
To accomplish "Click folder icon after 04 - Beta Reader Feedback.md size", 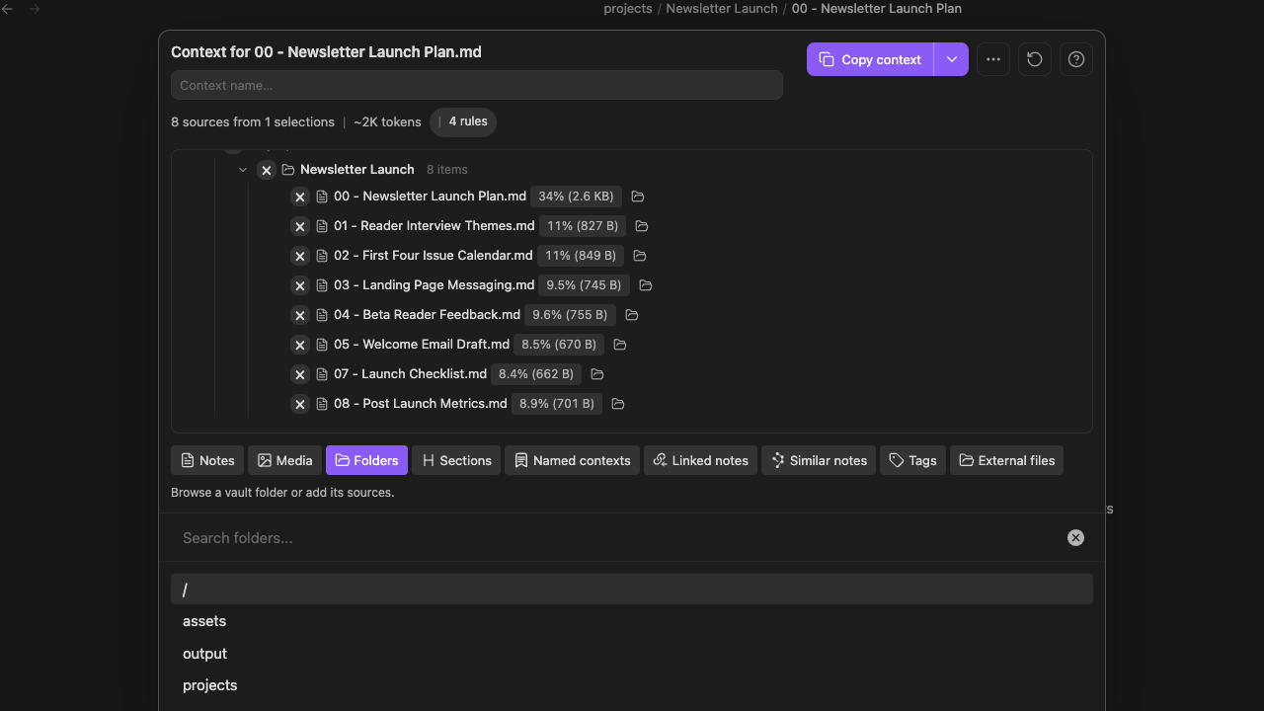I will [632, 315].
